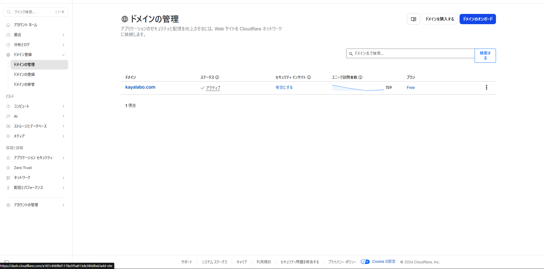The image size is (544, 269).
Task: Open the documentation book icon button
Action: coord(413,19)
